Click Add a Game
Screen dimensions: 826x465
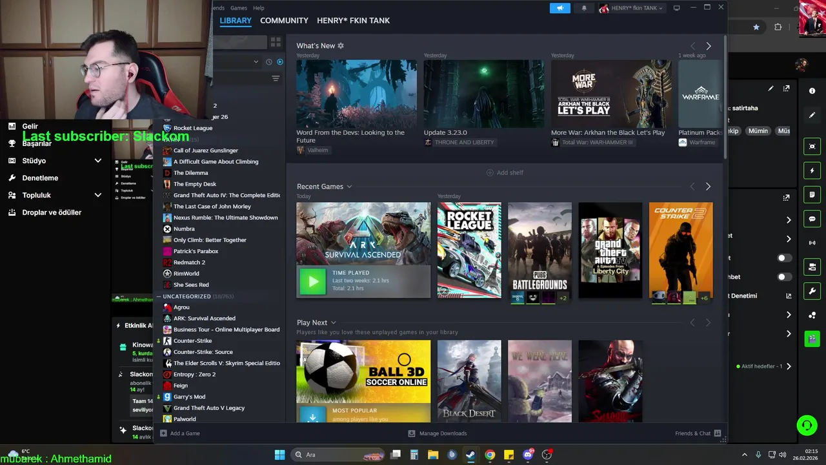coord(185,433)
